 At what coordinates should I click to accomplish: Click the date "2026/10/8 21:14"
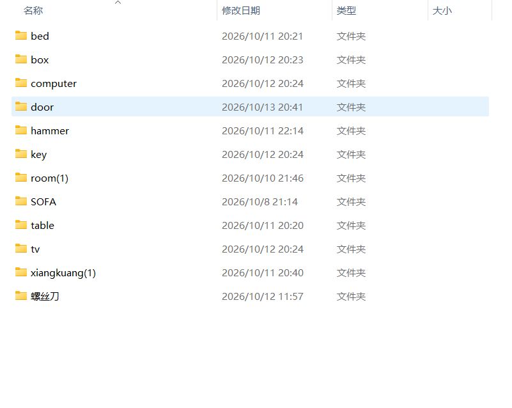260,202
